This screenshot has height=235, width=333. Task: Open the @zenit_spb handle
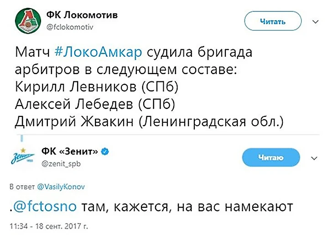click(x=61, y=164)
